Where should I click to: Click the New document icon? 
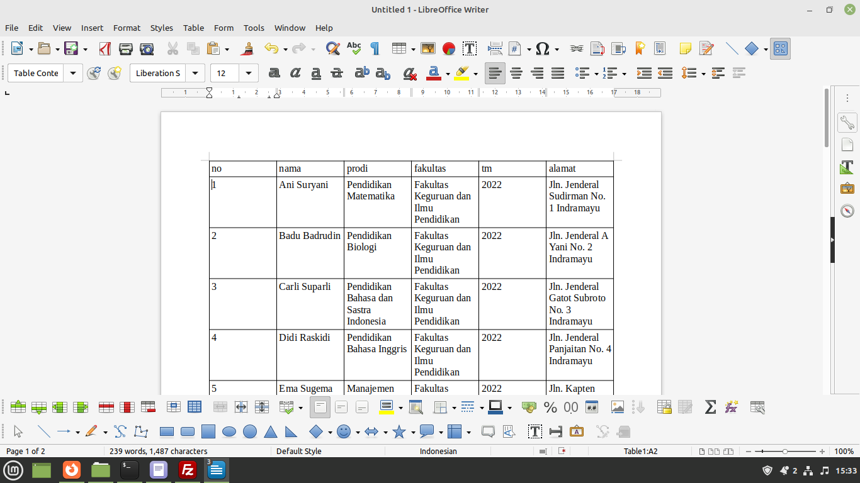(17, 48)
